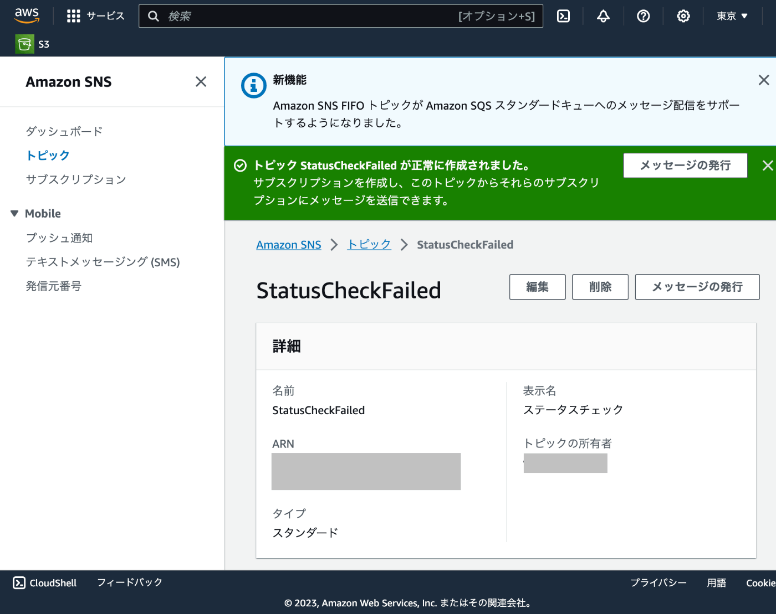
Task: Open the S3 shortcut icon
Action: [25, 44]
